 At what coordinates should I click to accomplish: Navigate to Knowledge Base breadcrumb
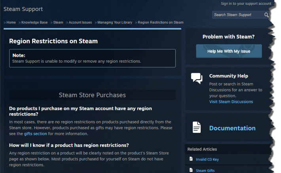coord(34,22)
